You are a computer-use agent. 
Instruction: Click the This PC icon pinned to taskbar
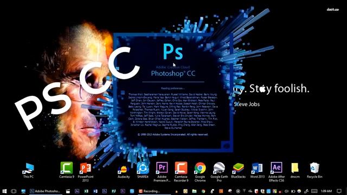pyautogui.click(x=23, y=191)
